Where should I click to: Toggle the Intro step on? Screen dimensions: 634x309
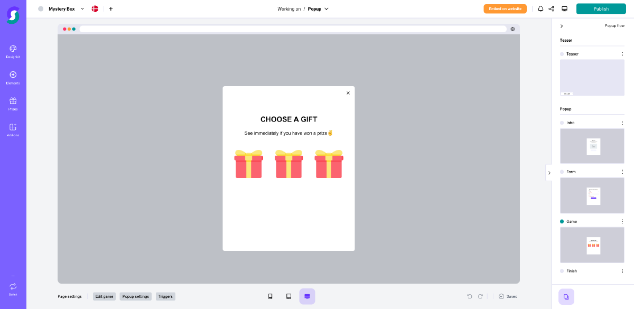[x=561, y=122]
